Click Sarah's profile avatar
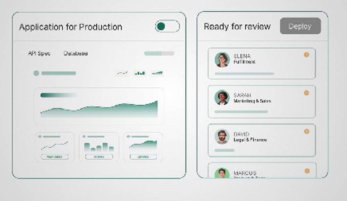 pos(223,97)
